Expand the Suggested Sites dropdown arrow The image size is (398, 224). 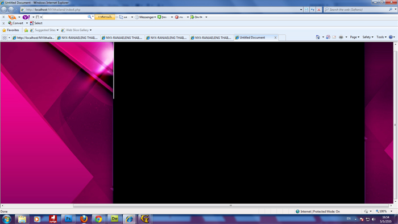tap(57, 30)
